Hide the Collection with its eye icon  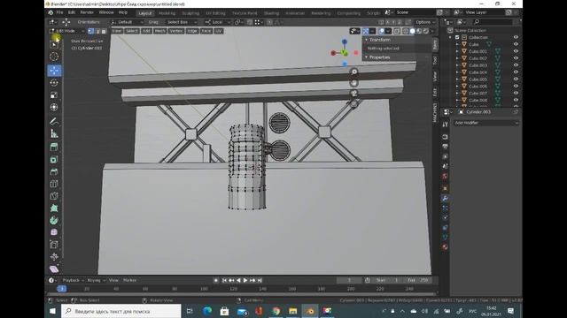(x=516, y=37)
